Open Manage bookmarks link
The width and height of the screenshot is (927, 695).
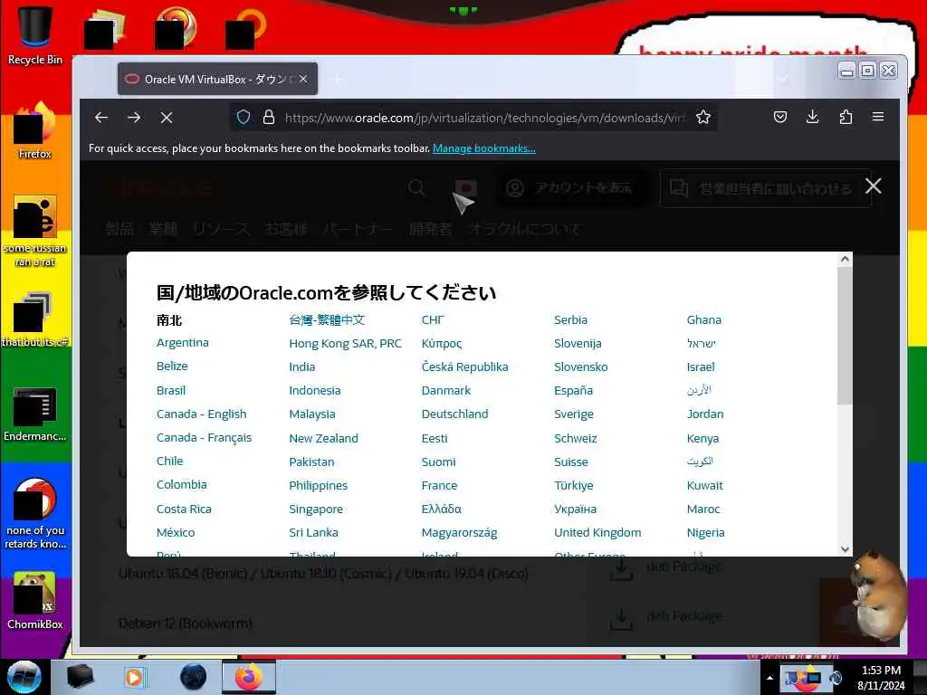(x=483, y=148)
